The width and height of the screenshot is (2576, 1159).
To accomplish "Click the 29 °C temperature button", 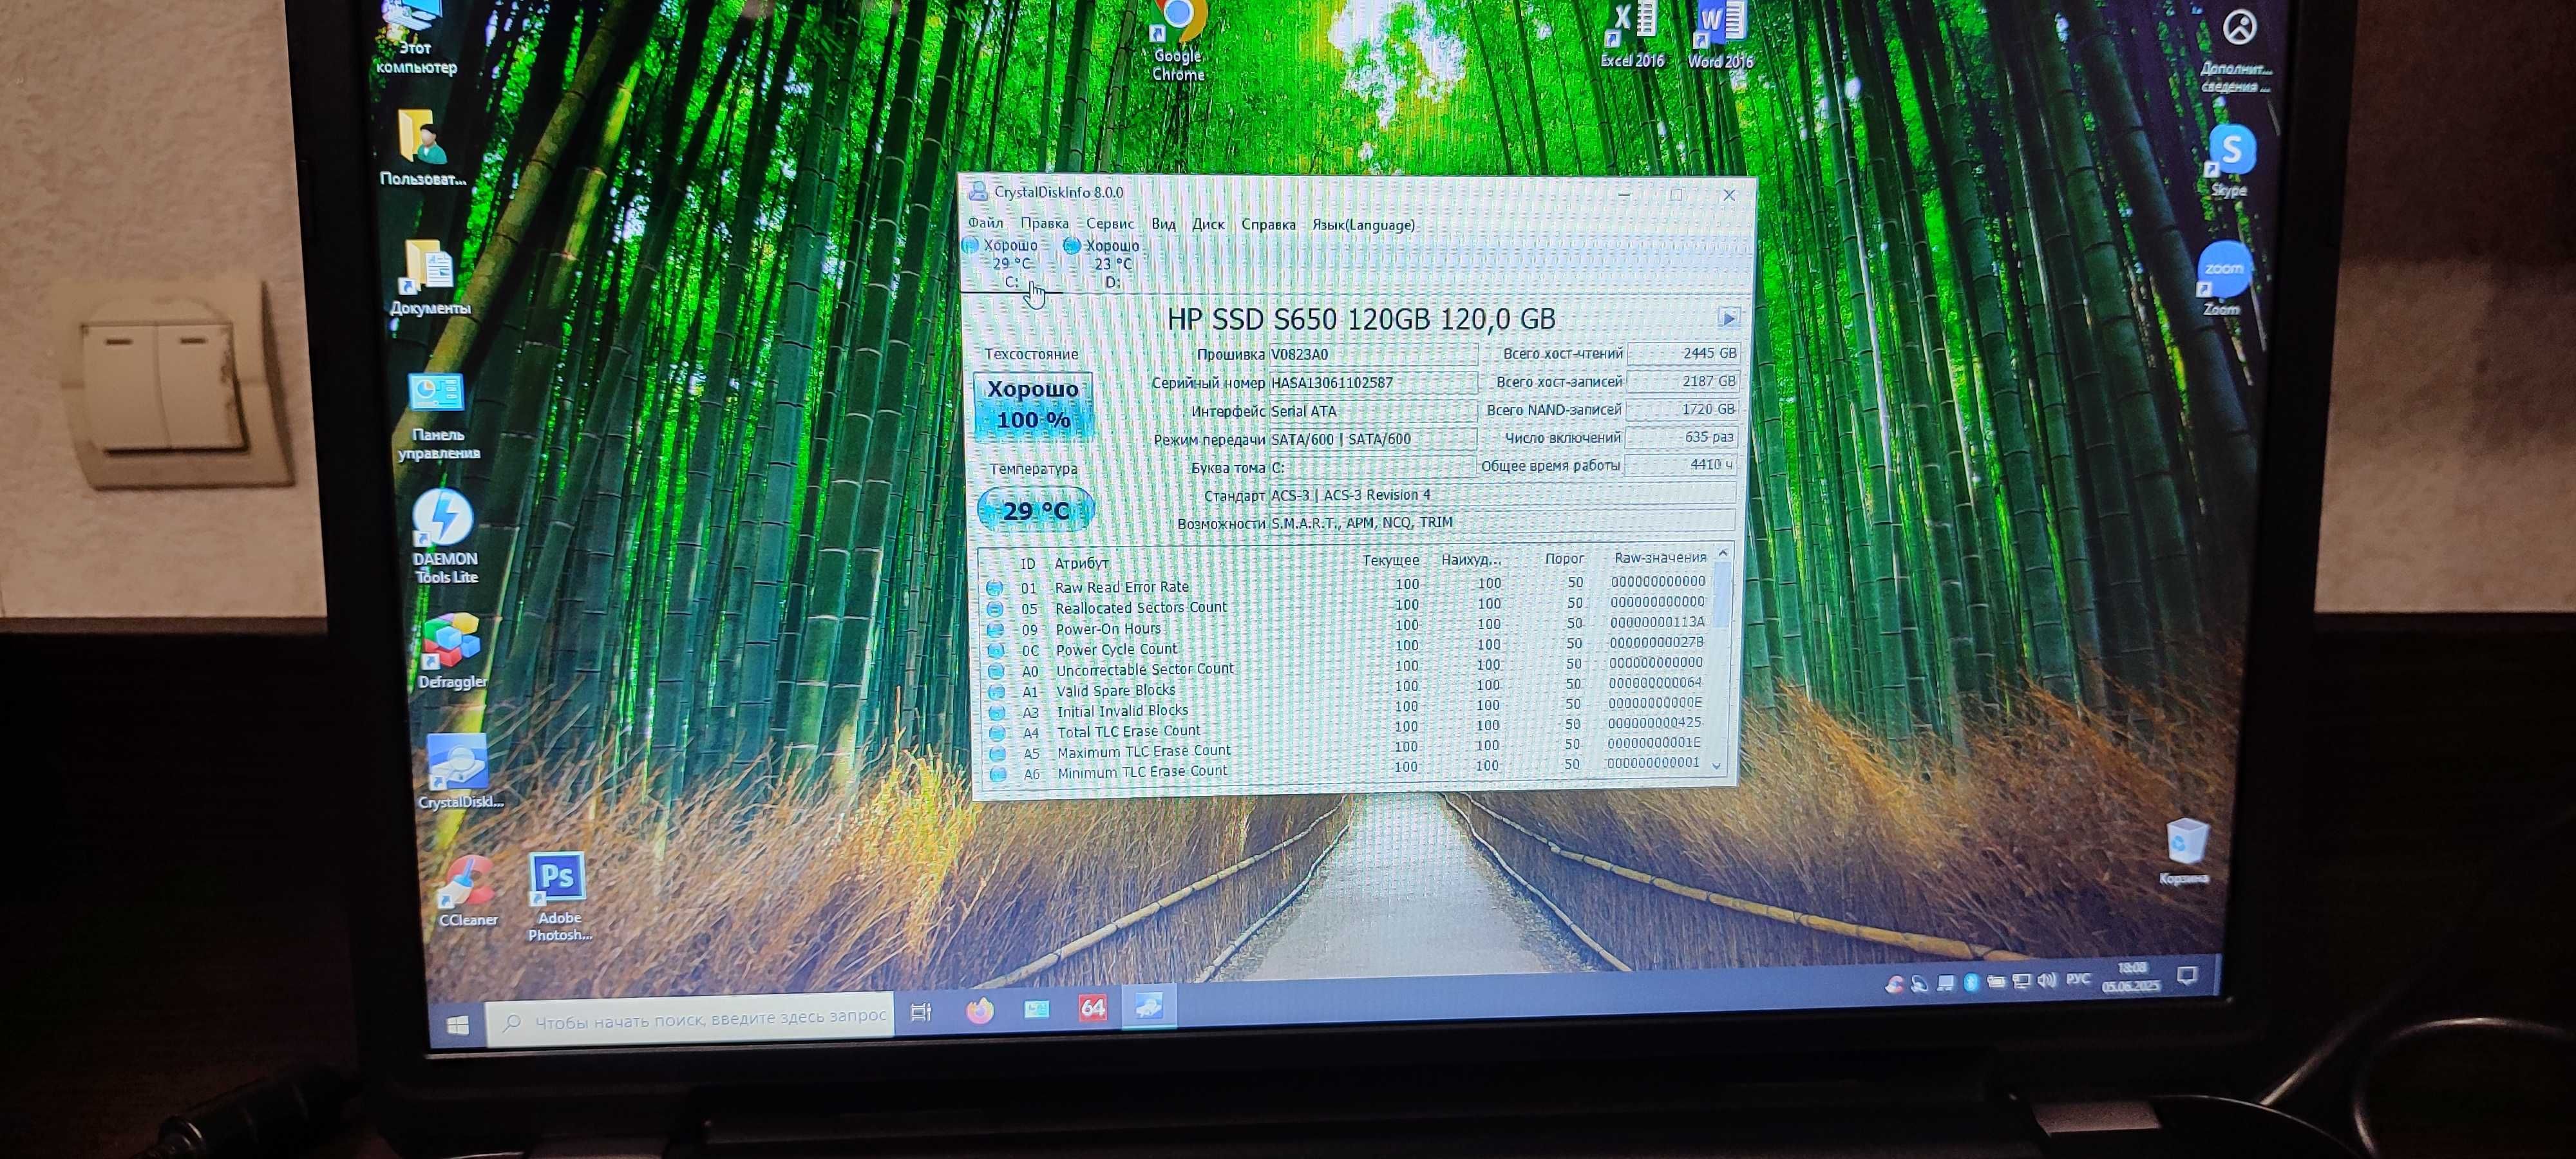I will (x=1035, y=510).
